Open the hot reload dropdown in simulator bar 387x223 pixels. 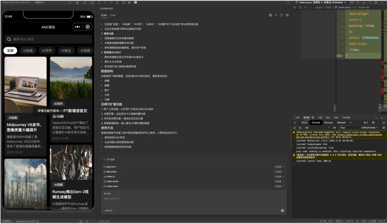click(40, 2)
